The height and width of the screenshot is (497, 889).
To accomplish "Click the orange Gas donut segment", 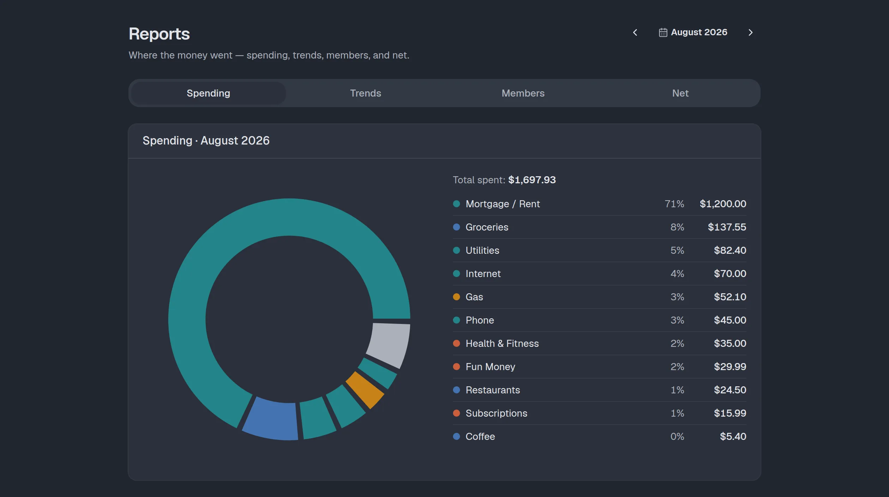I will [x=365, y=390].
